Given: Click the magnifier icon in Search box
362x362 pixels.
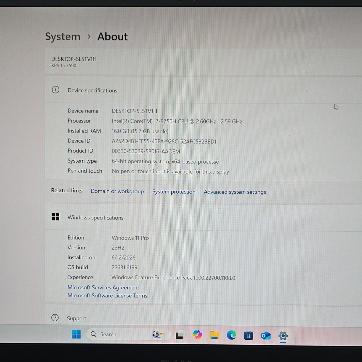Looking at the screenshot, I should coord(93,334).
